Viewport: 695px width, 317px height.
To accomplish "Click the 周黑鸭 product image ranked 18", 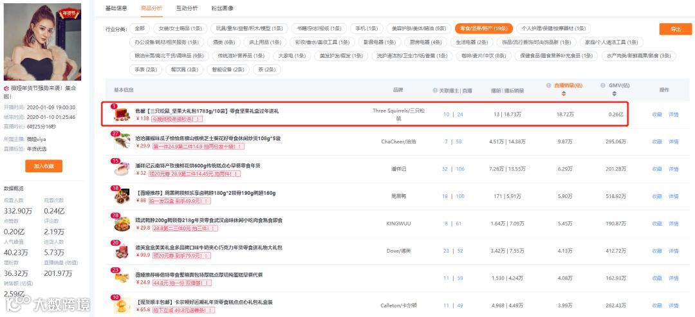I will [x=121, y=196].
